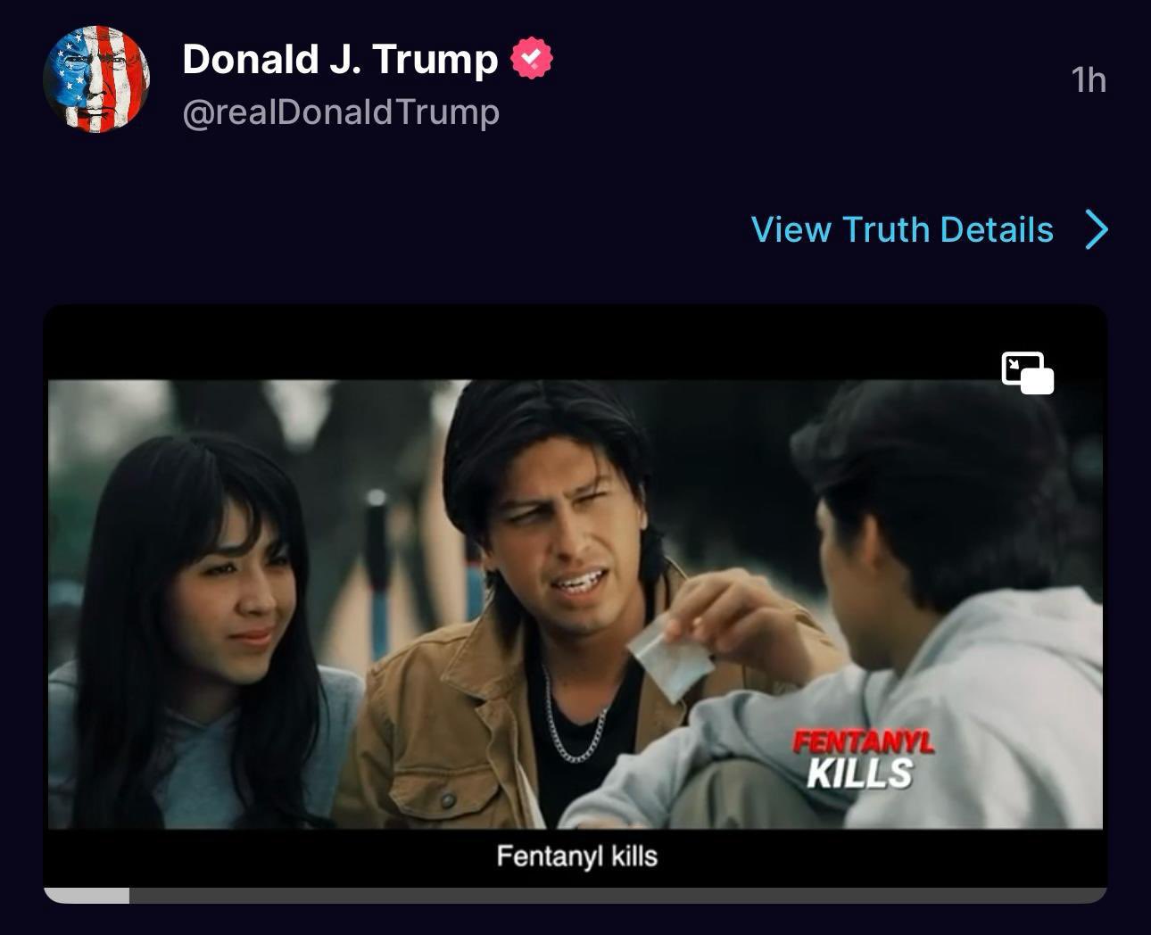Click the chevron beside View Truth Details
1151x935 pixels.
(1097, 229)
